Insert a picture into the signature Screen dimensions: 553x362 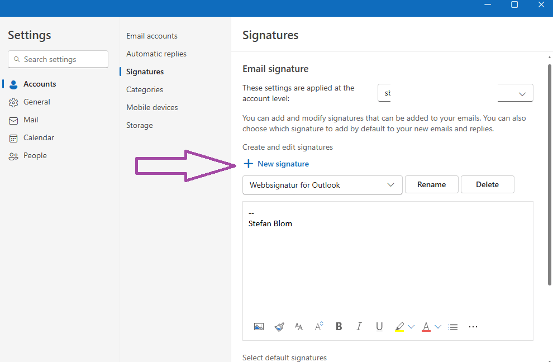point(259,326)
